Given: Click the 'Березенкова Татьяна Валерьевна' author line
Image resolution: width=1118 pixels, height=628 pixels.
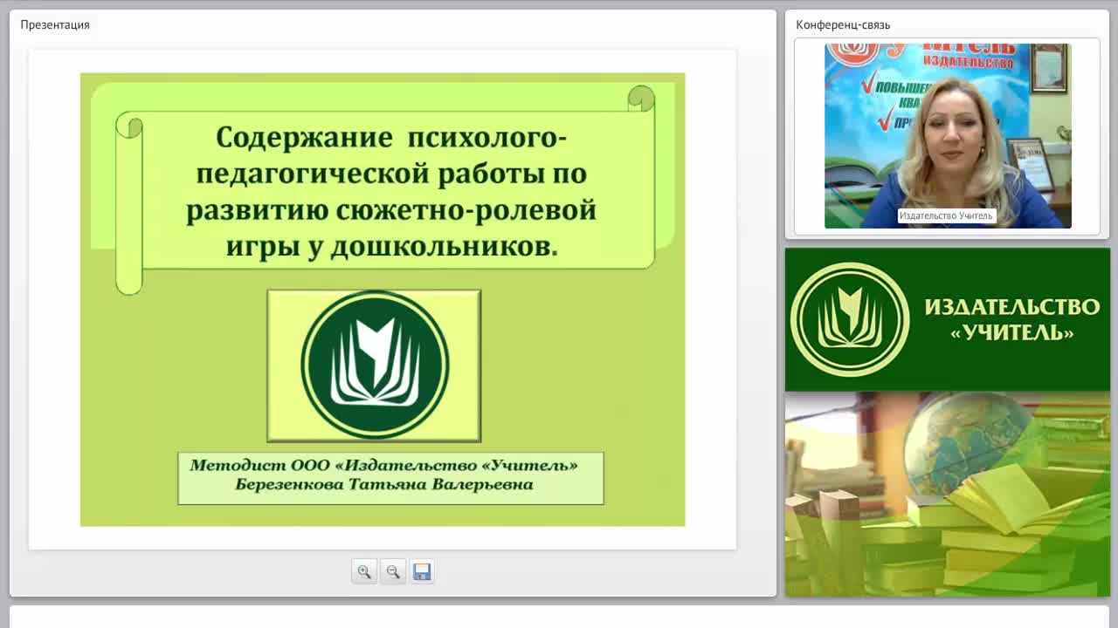Looking at the screenshot, I should click(x=384, y=484).
